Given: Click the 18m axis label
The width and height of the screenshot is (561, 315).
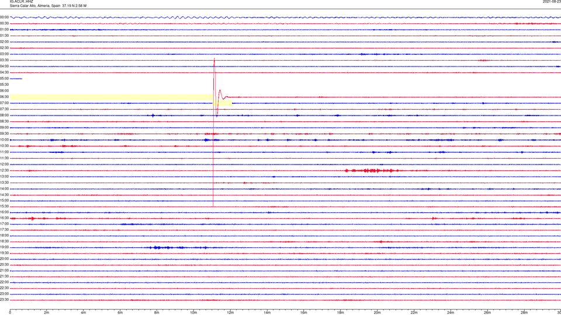Looking at the screenshot, I should click(341, 313).
